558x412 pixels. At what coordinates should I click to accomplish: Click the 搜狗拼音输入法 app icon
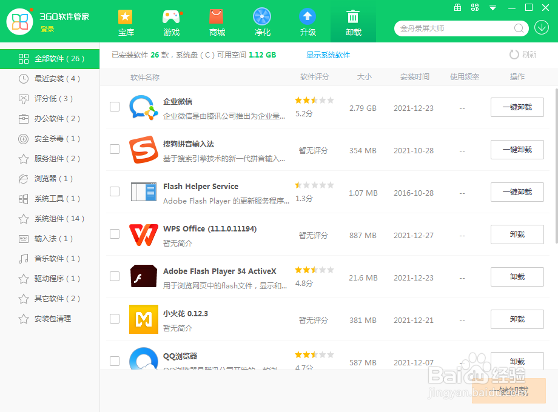[143, 150]
